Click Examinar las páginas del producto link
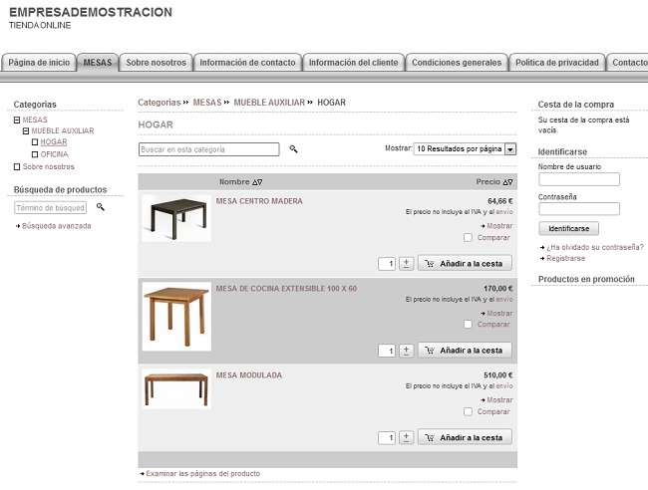The height and width of the screenshot is (490, 648). click(203, 474)
